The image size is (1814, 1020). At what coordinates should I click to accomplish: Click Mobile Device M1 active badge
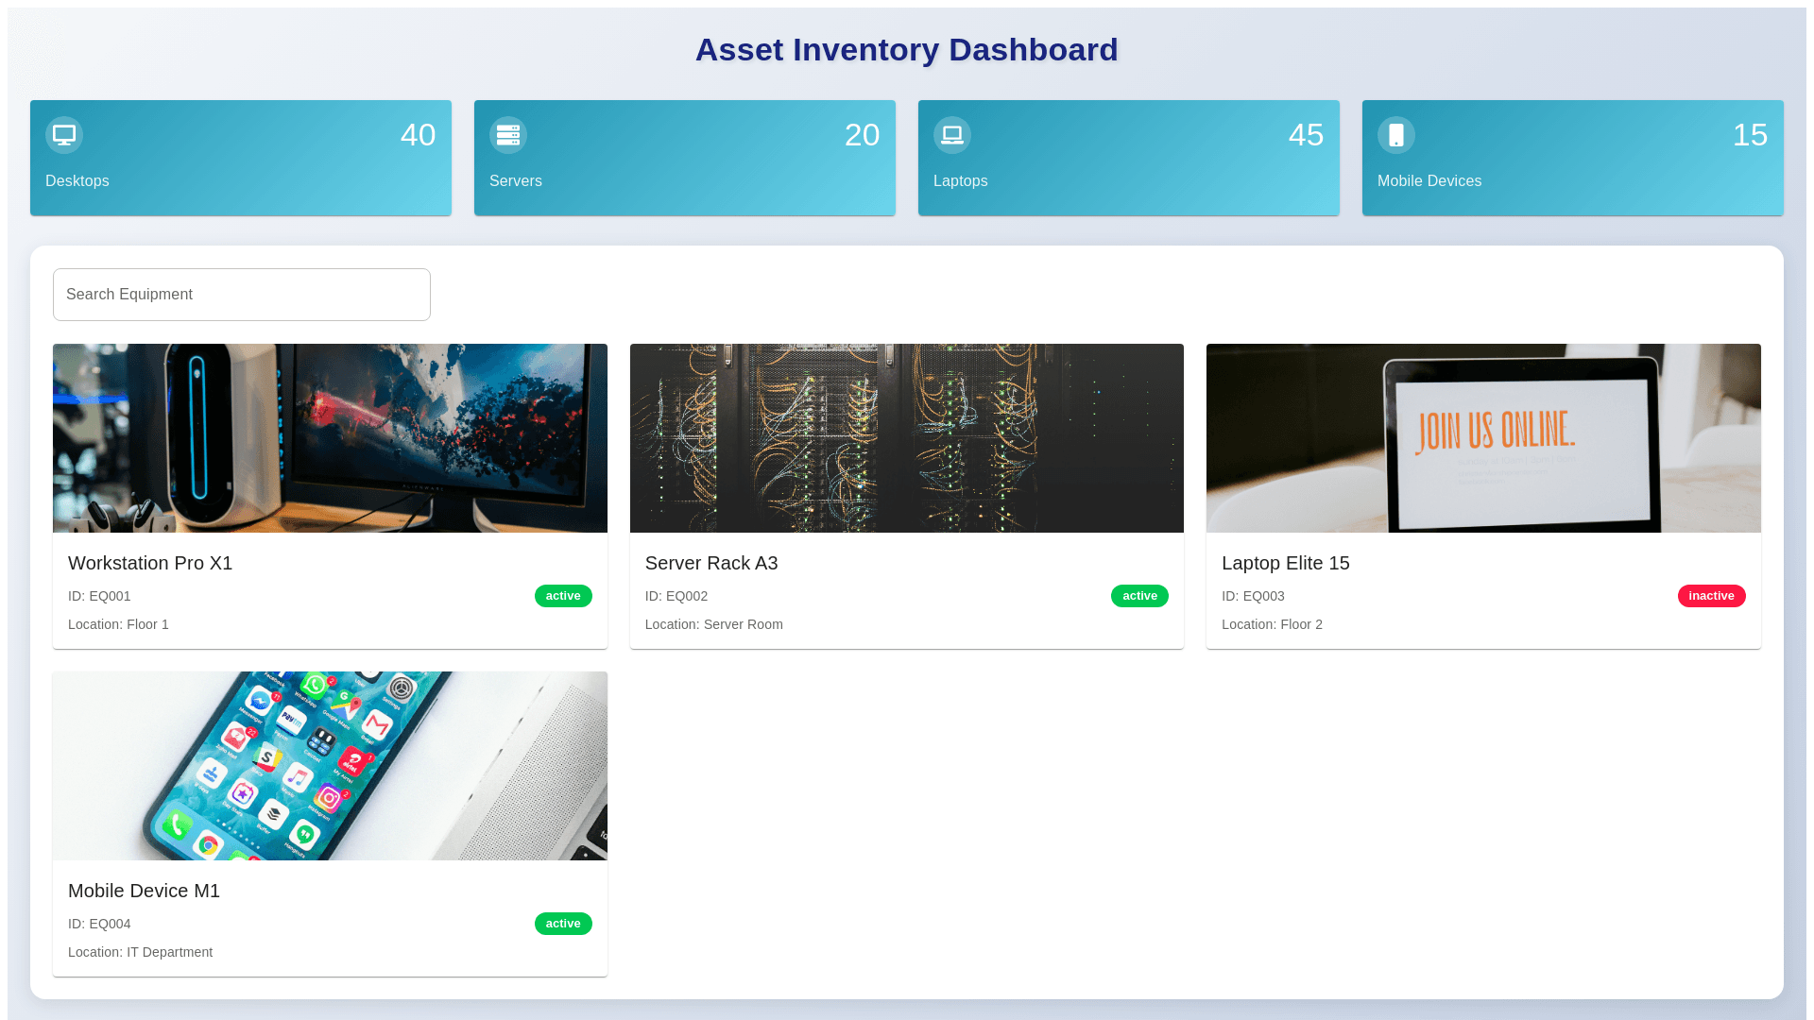[x=563, y=924]
